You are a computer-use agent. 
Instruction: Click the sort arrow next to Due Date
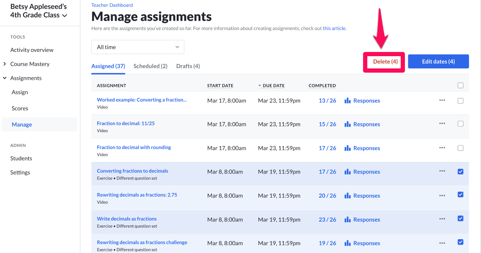[259, 85]
